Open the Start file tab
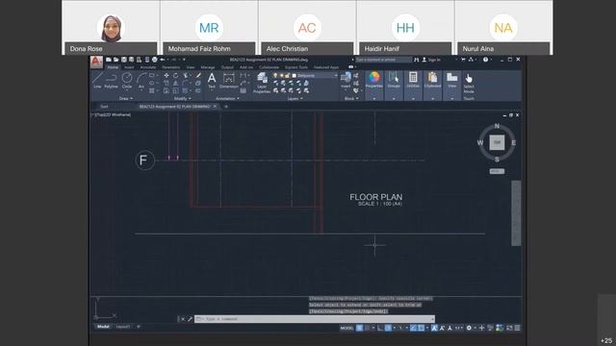The height and width of the screenshot is (346, 616). (x=104, y=107)
